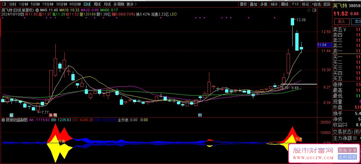Expand 更多 periods menu
This screenshot has width=361, height=164.
131,4
